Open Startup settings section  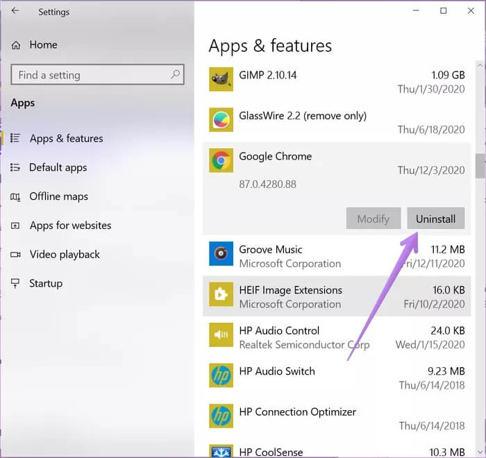pos(46,284)
